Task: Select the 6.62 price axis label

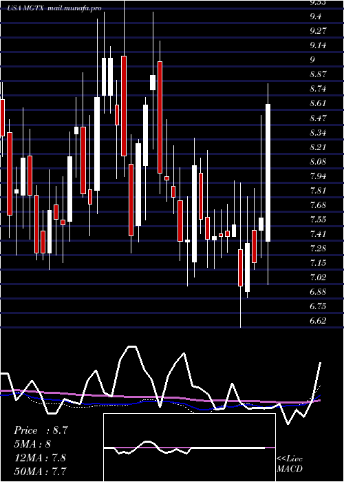Action: coord(318,321)
